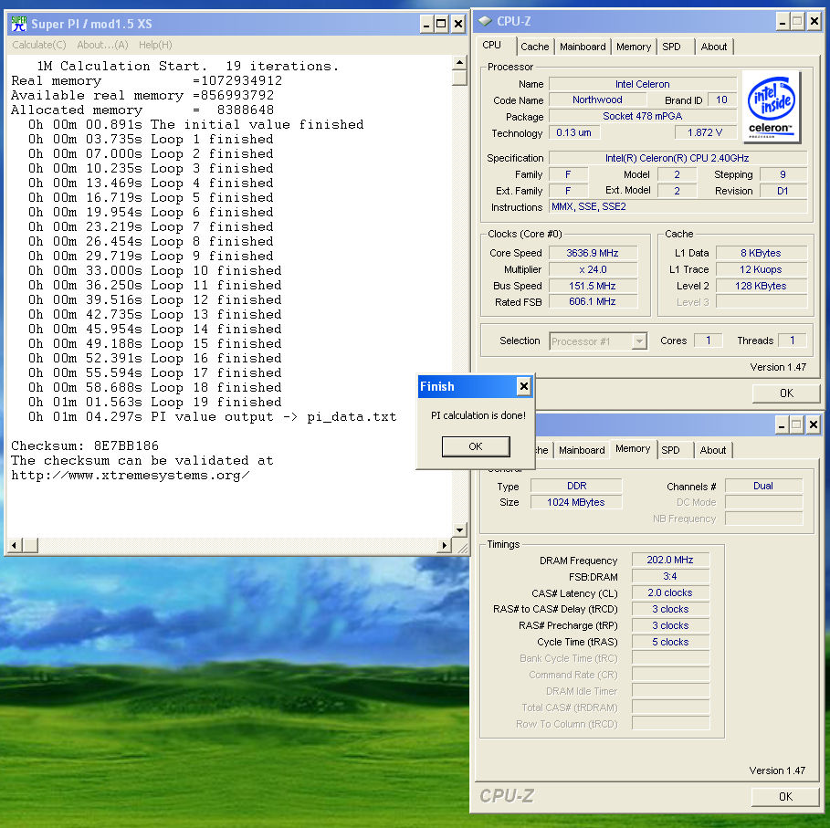Click the Level 2 cache value 128 KBytes

pyautogui.click(x=762, y=286)
